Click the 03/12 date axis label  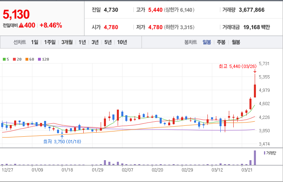point(217,170)
